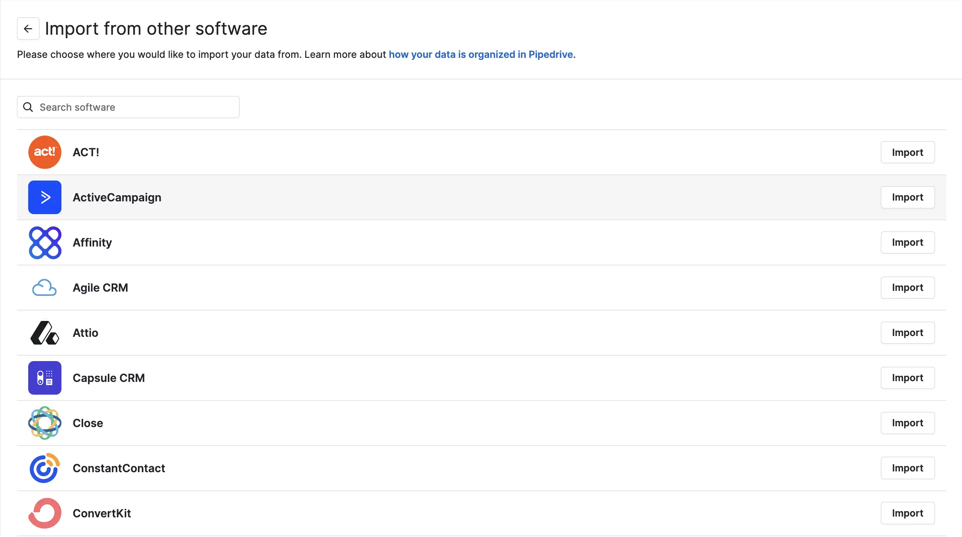This screenshot has height=537, width=962.
Task: Click the Agile CRM cloud icon
Action: pos(45,287)
